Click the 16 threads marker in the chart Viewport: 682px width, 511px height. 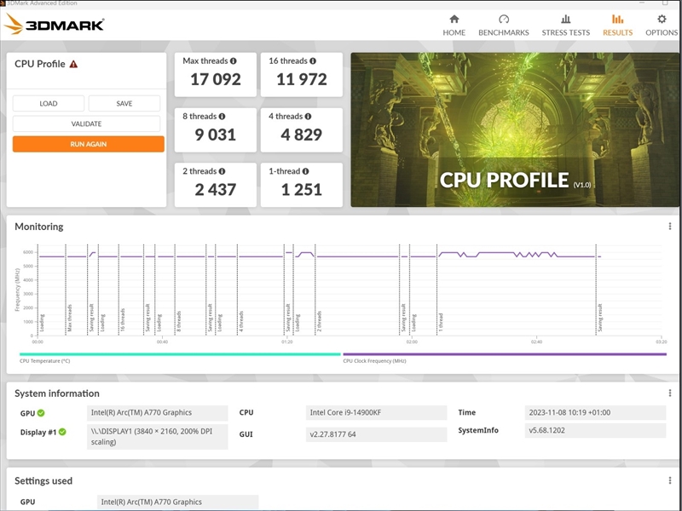click(x=123, y=320)
